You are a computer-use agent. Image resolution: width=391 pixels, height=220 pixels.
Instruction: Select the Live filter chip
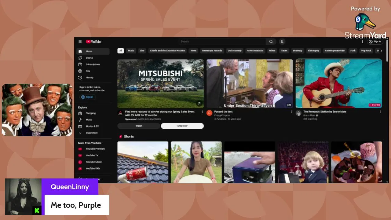pos(142,51)
